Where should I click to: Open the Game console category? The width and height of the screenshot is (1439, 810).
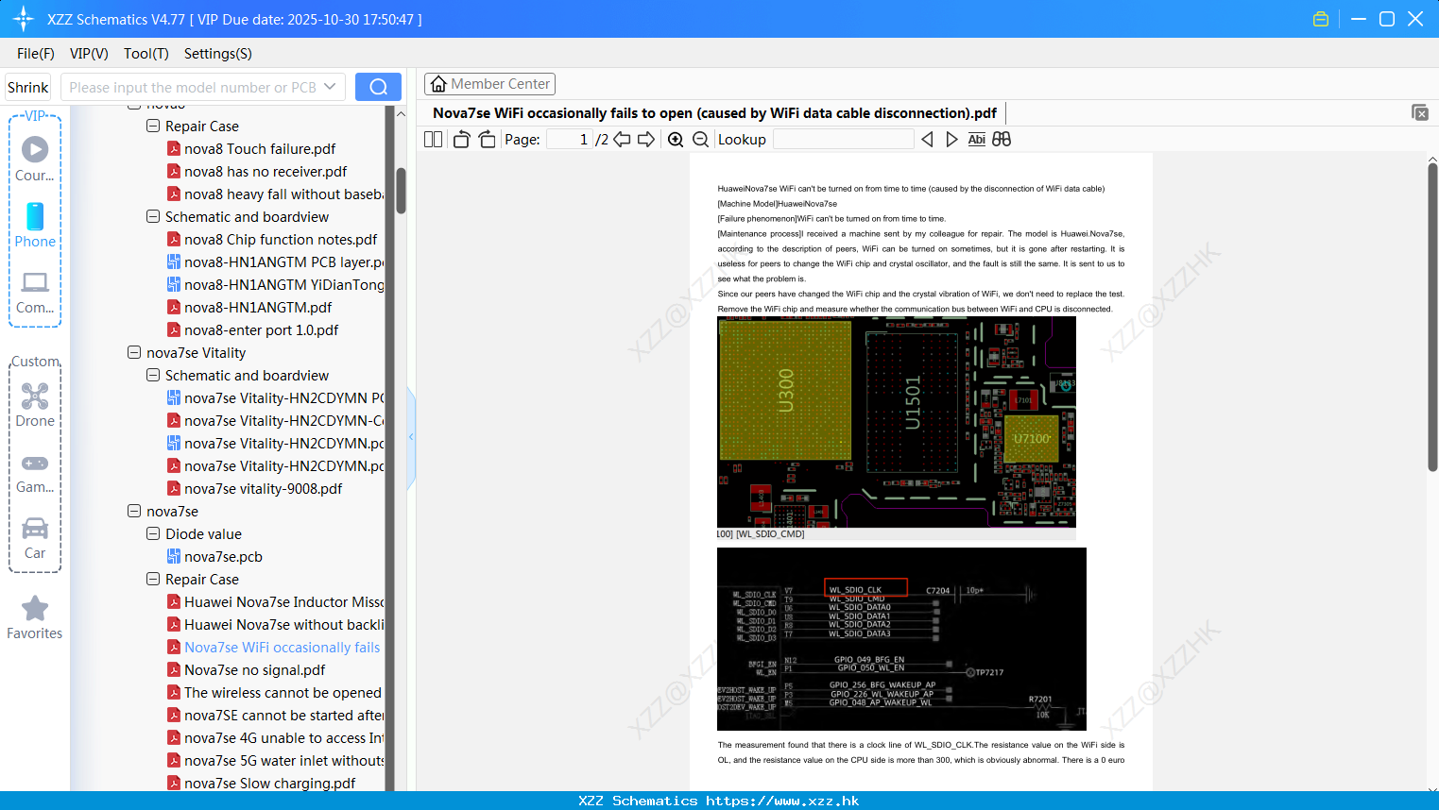(35, 472)
